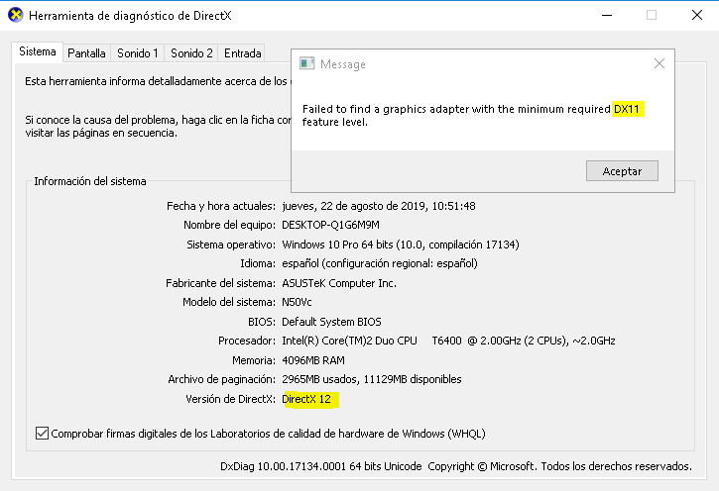
Task: Click the Windows 10 Pro 64 bits value
Action: (x=401, y=245)
